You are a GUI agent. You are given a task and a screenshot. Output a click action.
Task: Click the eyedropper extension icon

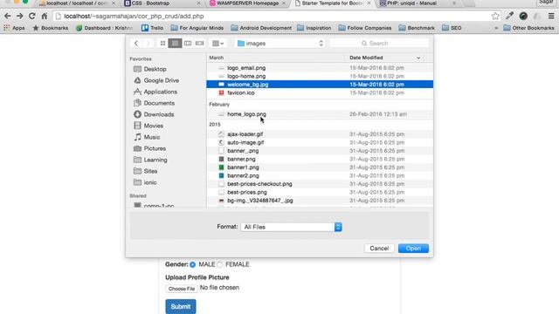point(510,16)
